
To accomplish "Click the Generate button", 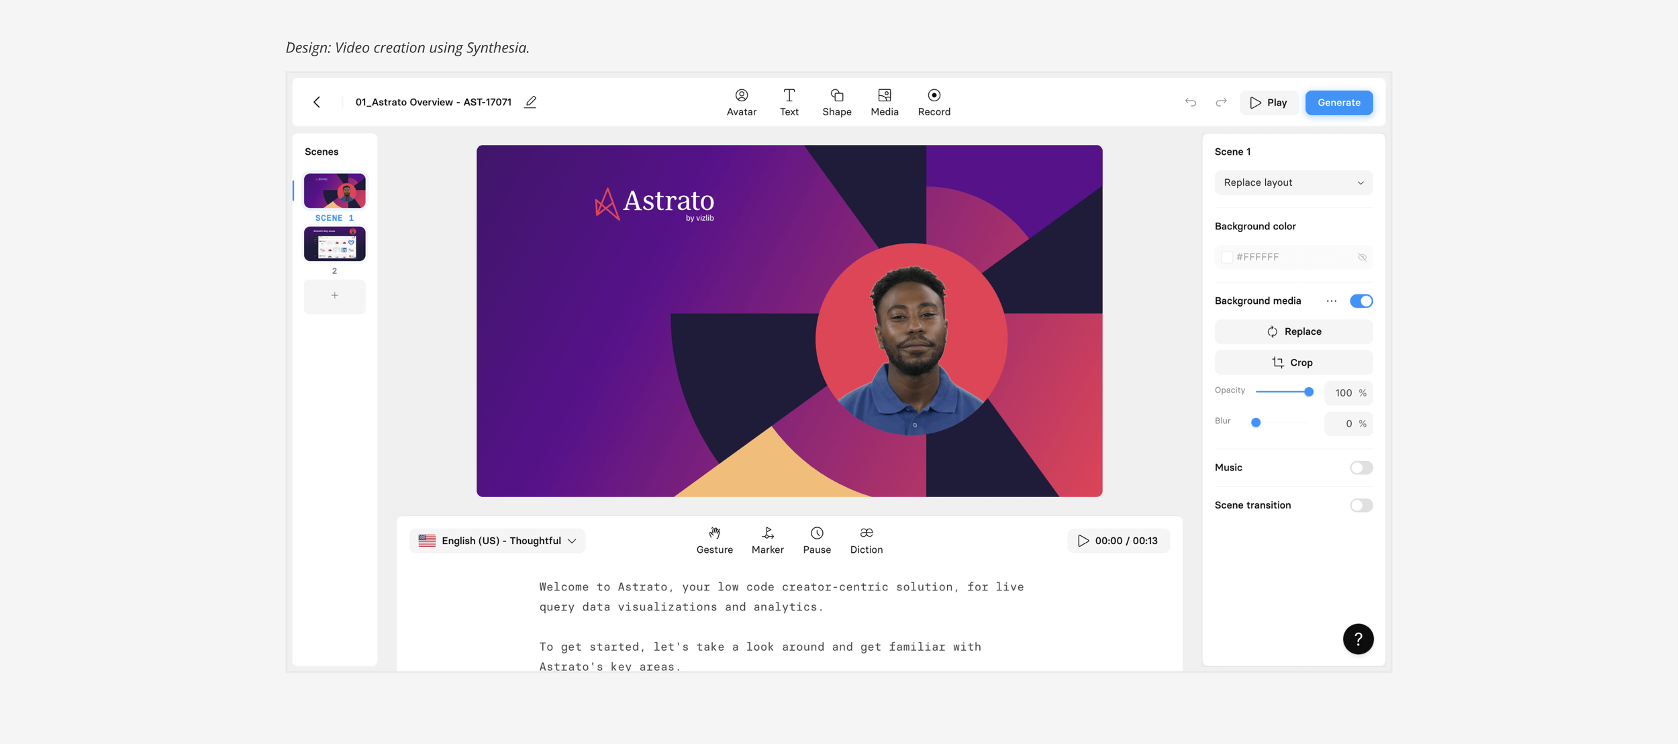I will tap(1338, 103).
